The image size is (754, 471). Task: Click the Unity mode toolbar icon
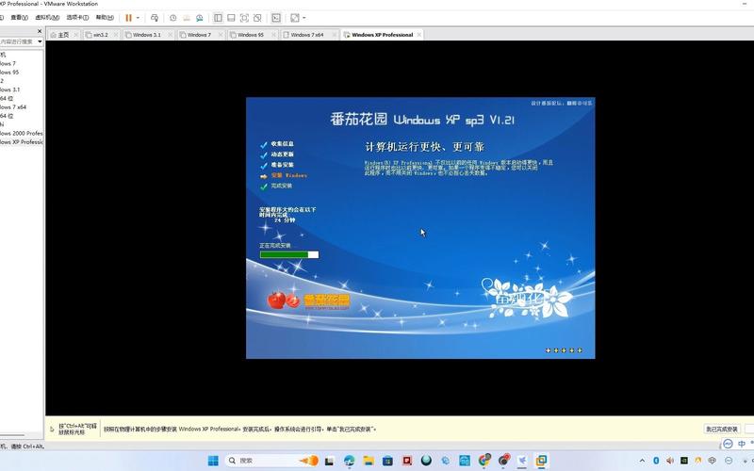point(257,18)
